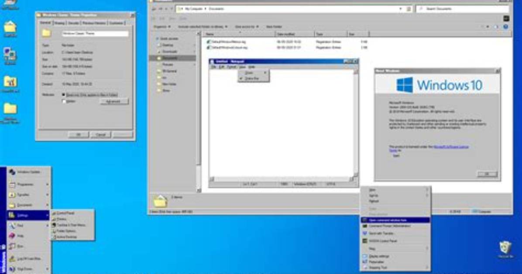This screenshot has height=274, width=522.
Task: Open Favorites in the Start menu
Action: (28, 195)
